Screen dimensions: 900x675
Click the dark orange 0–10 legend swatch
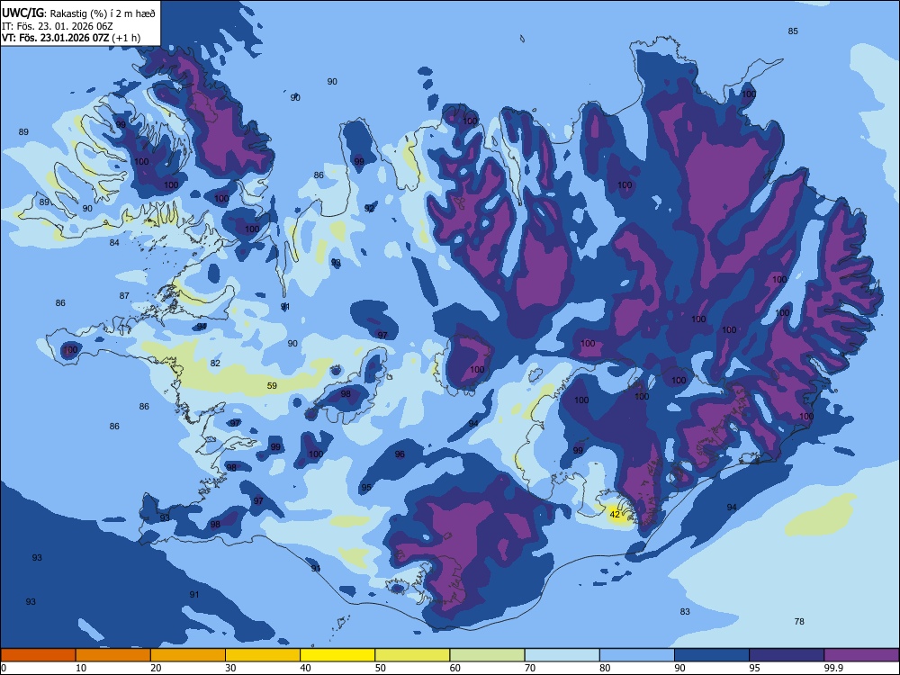[x=38, y=655]
